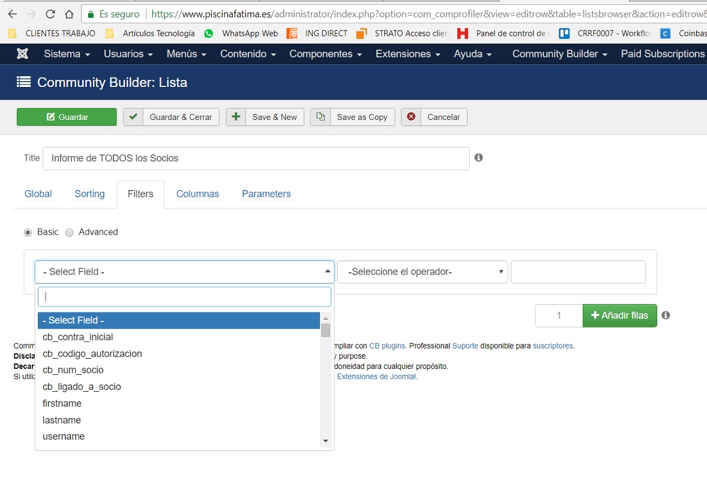
Task: Click the green secure padlock icon
Action: (91, 14)
